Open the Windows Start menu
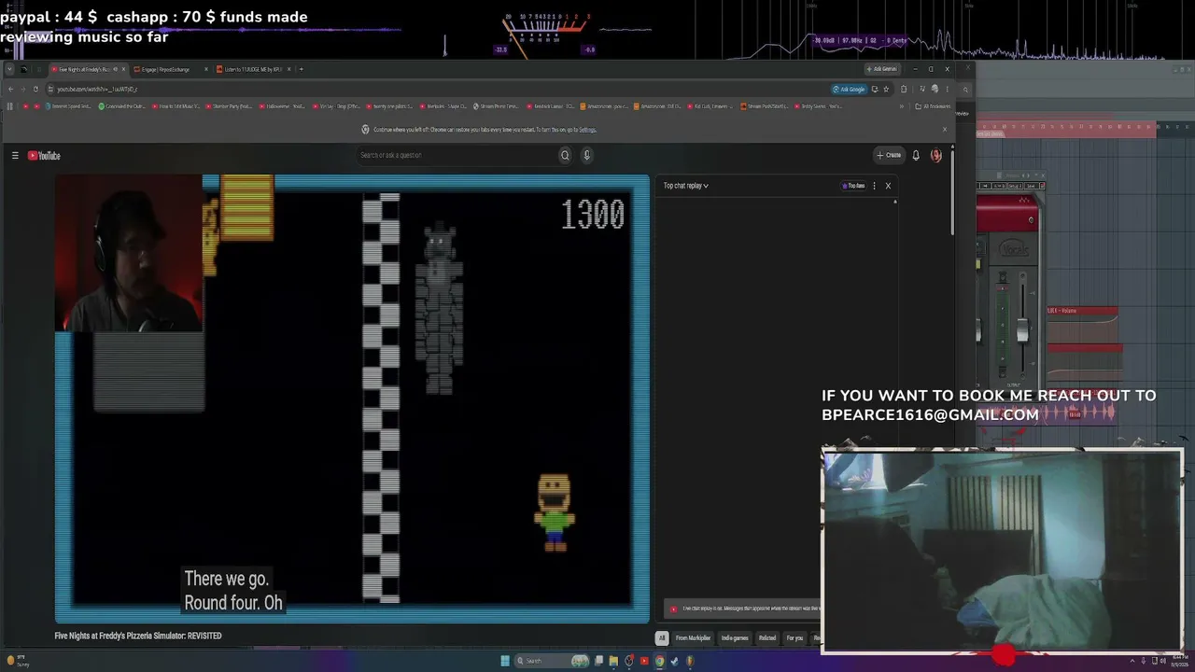This screenshot has height=672, width=1195. coord(505,661)
